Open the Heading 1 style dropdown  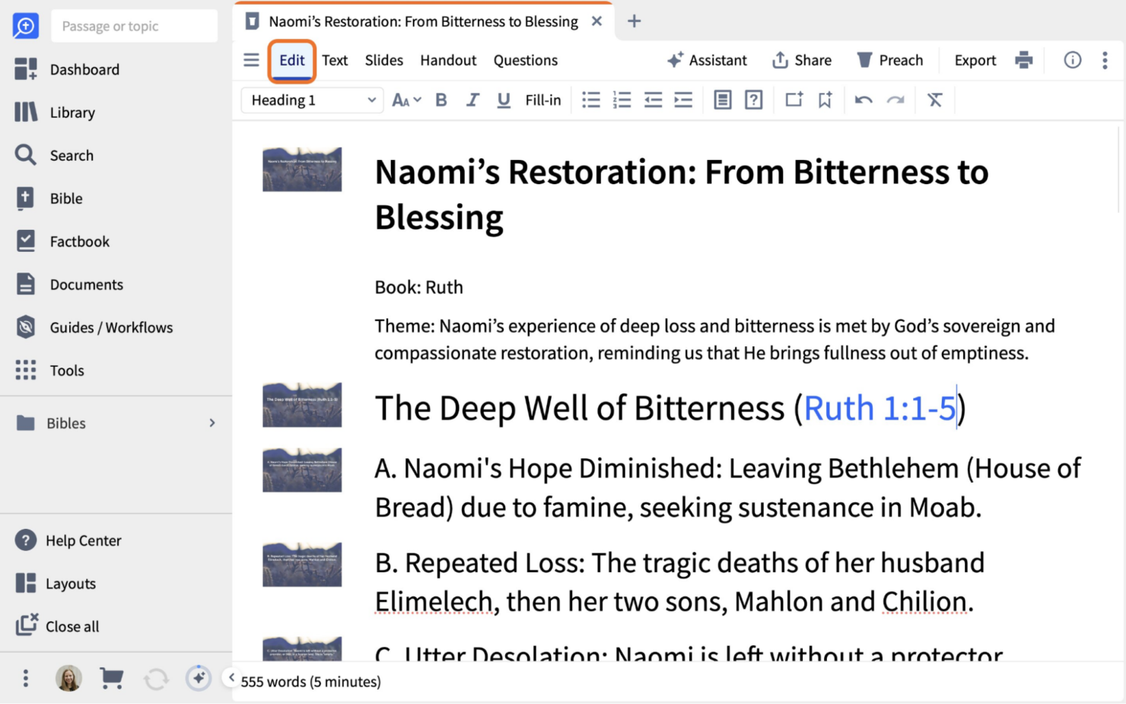tap(310, 100)
